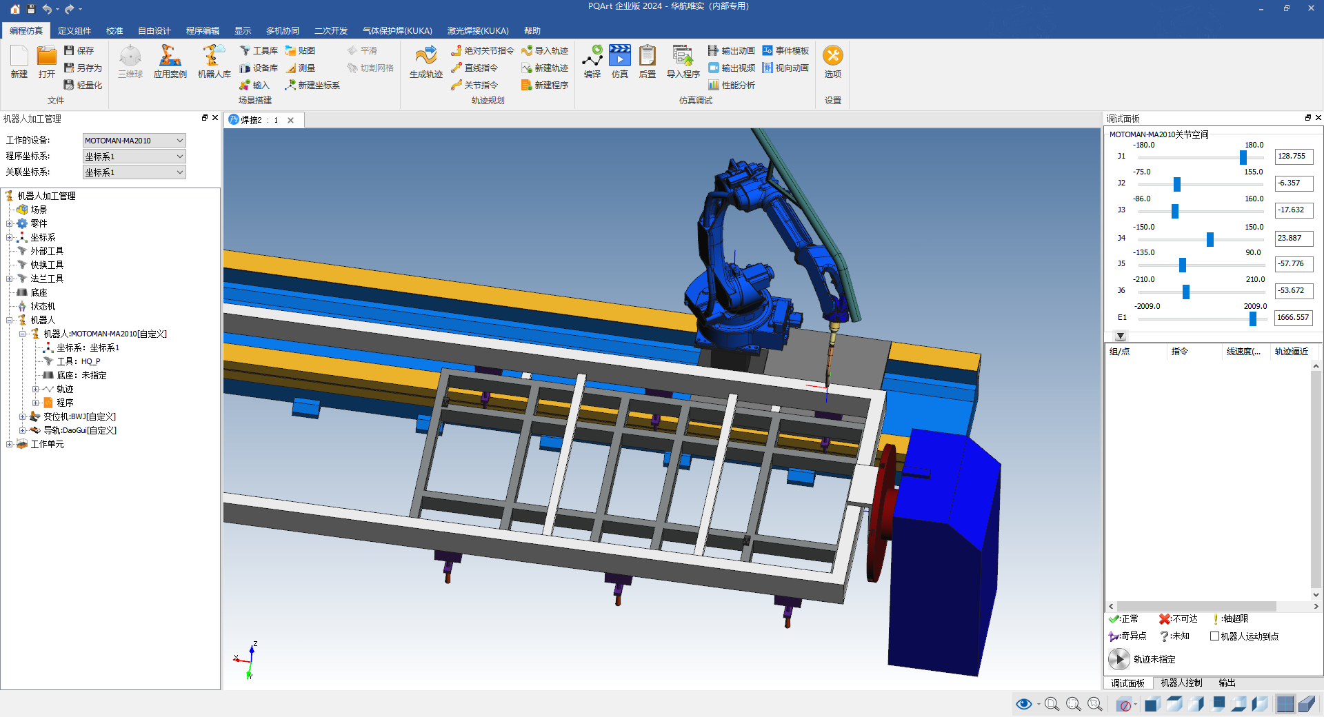The image size is (1324, 717).
Task: Expand the 变位机:BWJ tree node
Action: pyautogui.click(x=22, y=416)
